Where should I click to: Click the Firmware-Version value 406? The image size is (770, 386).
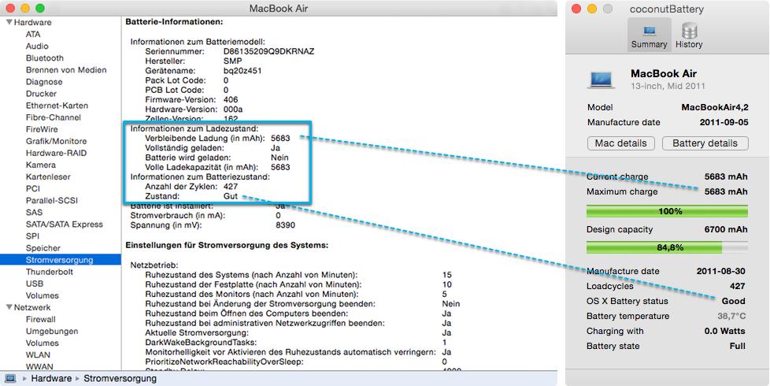(231, 99)
